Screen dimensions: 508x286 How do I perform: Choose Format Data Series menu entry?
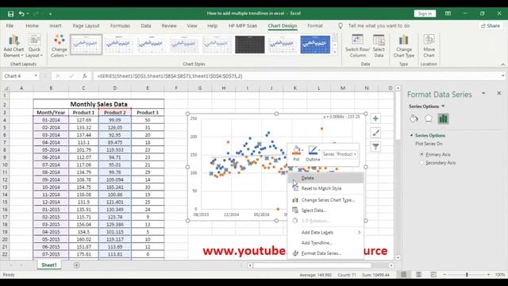(x=325, y=253)
